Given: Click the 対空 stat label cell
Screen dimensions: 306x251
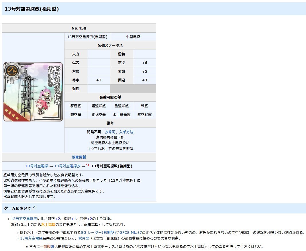Looking at the screenshot, I should click(121, 63).
